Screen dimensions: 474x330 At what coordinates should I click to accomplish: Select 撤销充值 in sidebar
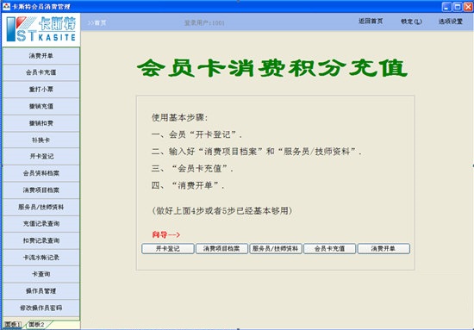[x=41, y=106]
